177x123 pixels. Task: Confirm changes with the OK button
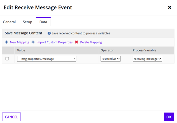click(x=169, y=117)
